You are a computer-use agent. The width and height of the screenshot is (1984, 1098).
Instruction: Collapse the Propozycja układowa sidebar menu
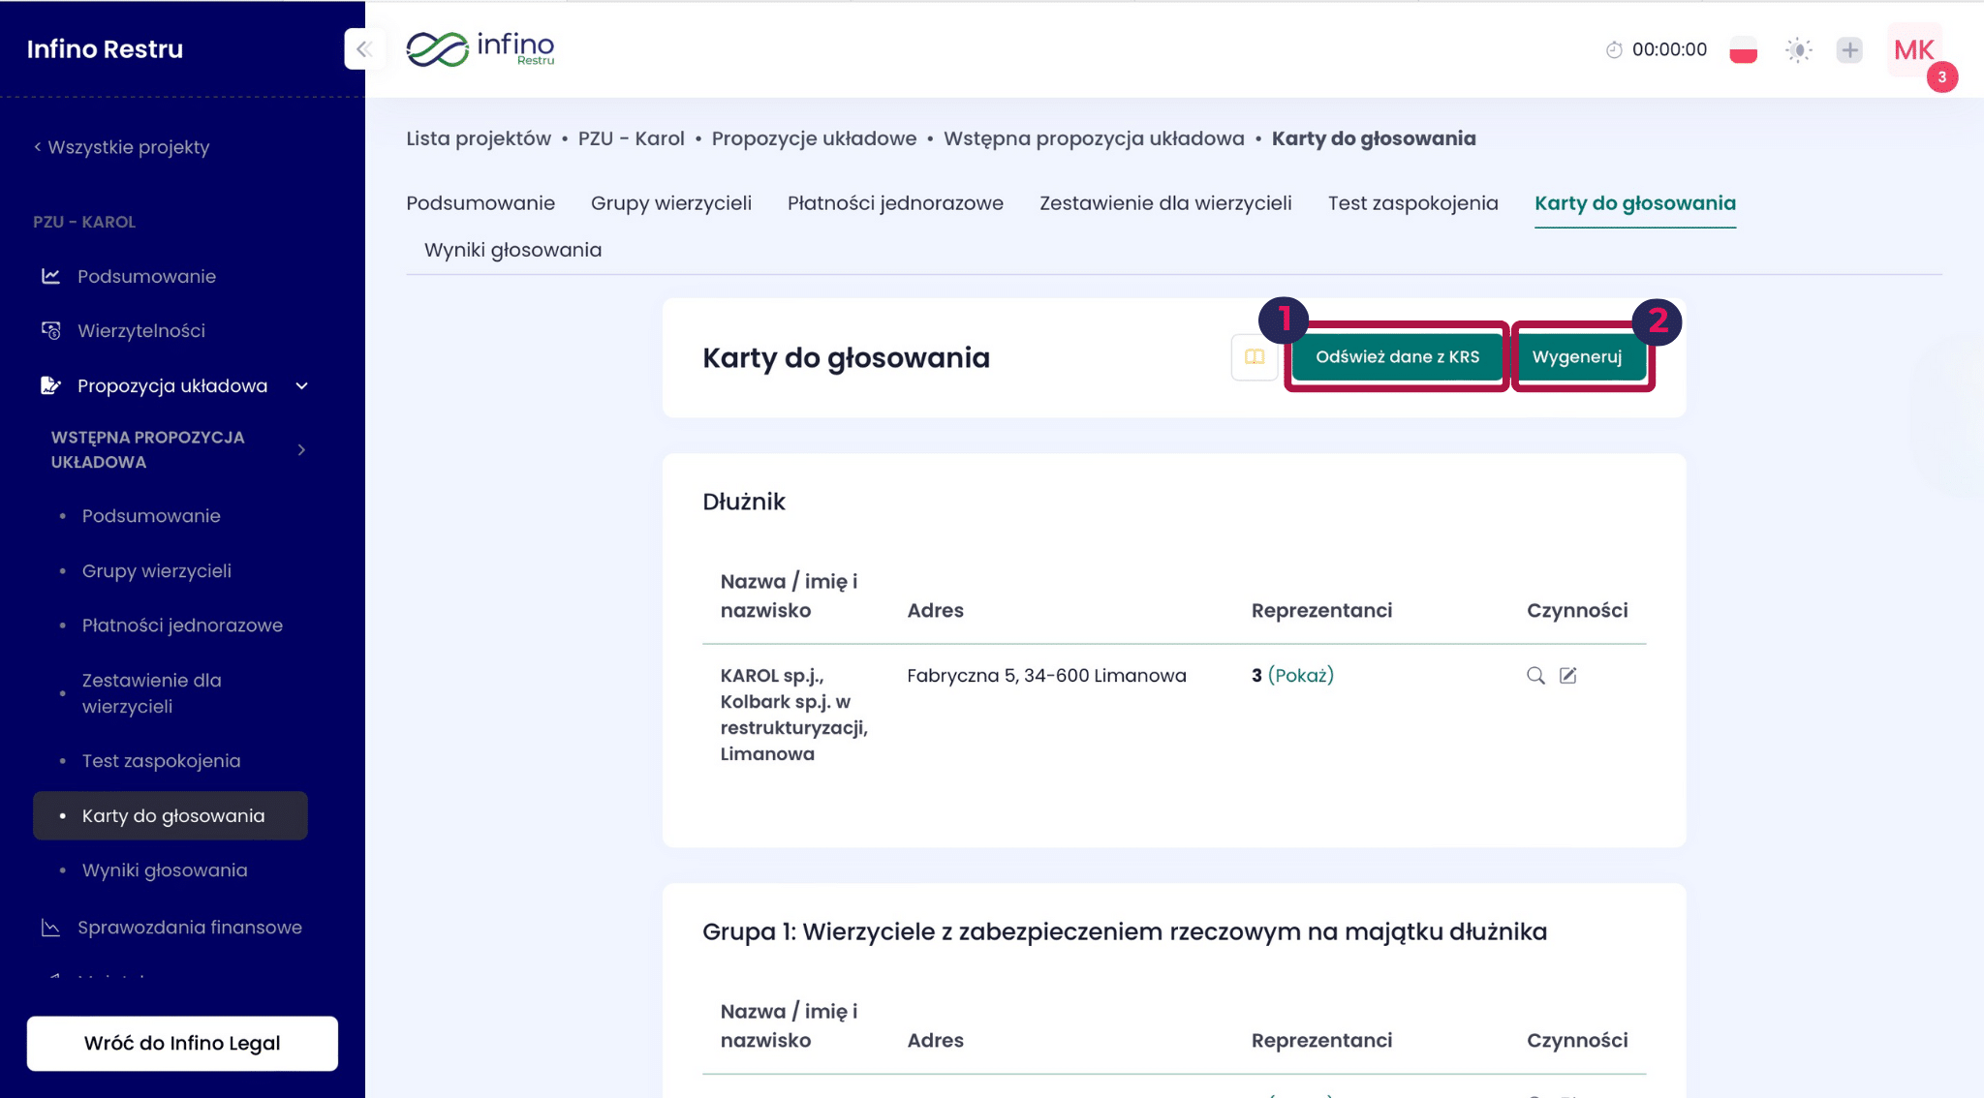[301, 386]
